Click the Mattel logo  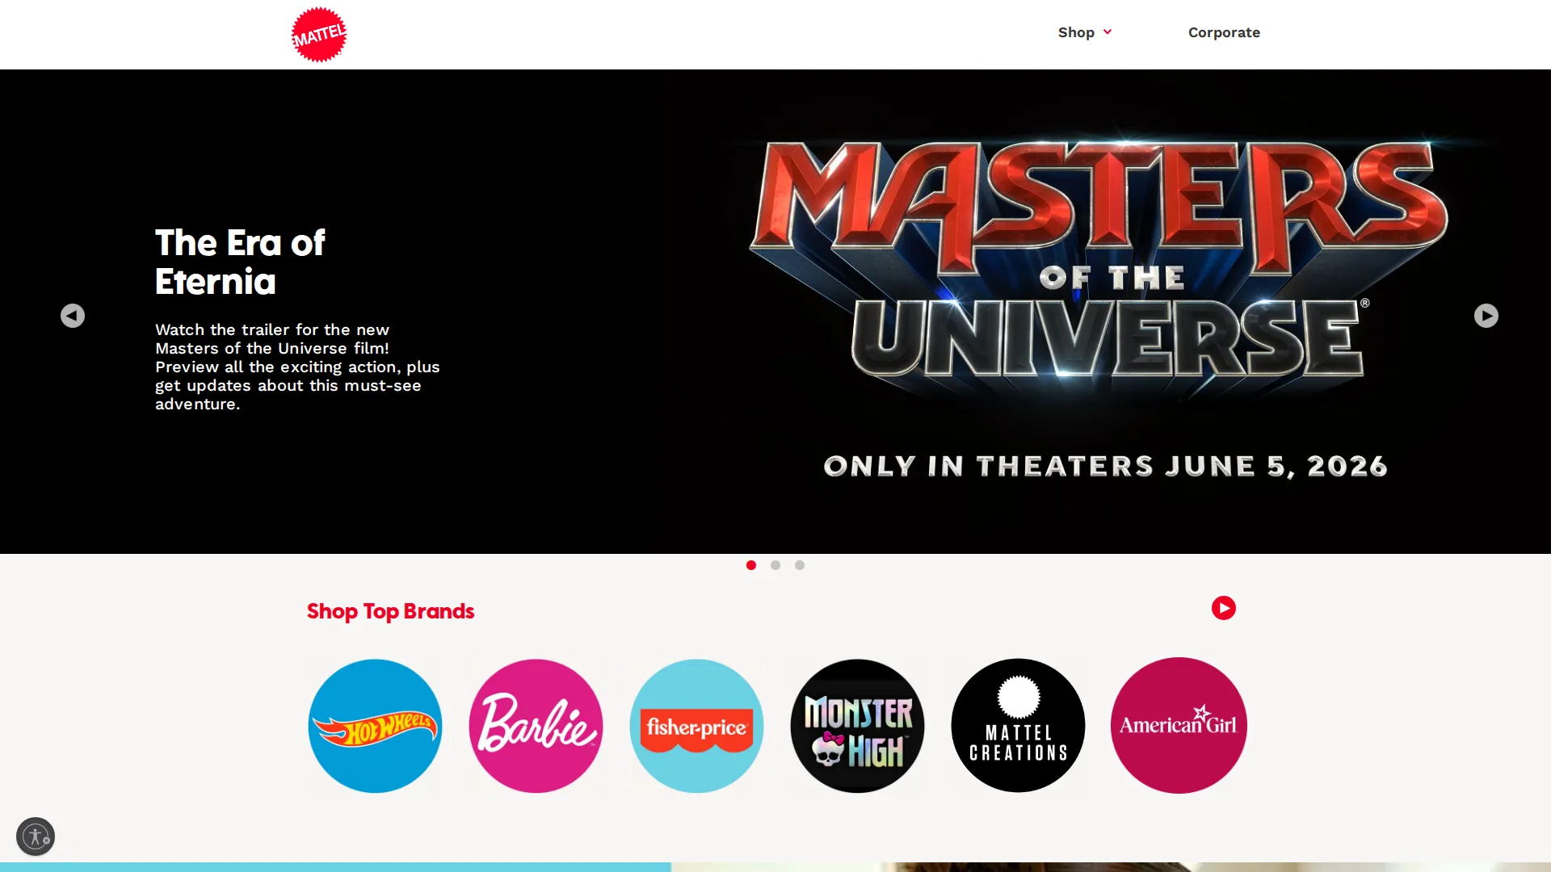[x=318, y=34]
